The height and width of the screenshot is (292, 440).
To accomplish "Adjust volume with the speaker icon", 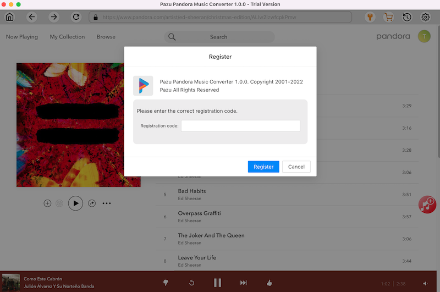I will click(425, 283).
